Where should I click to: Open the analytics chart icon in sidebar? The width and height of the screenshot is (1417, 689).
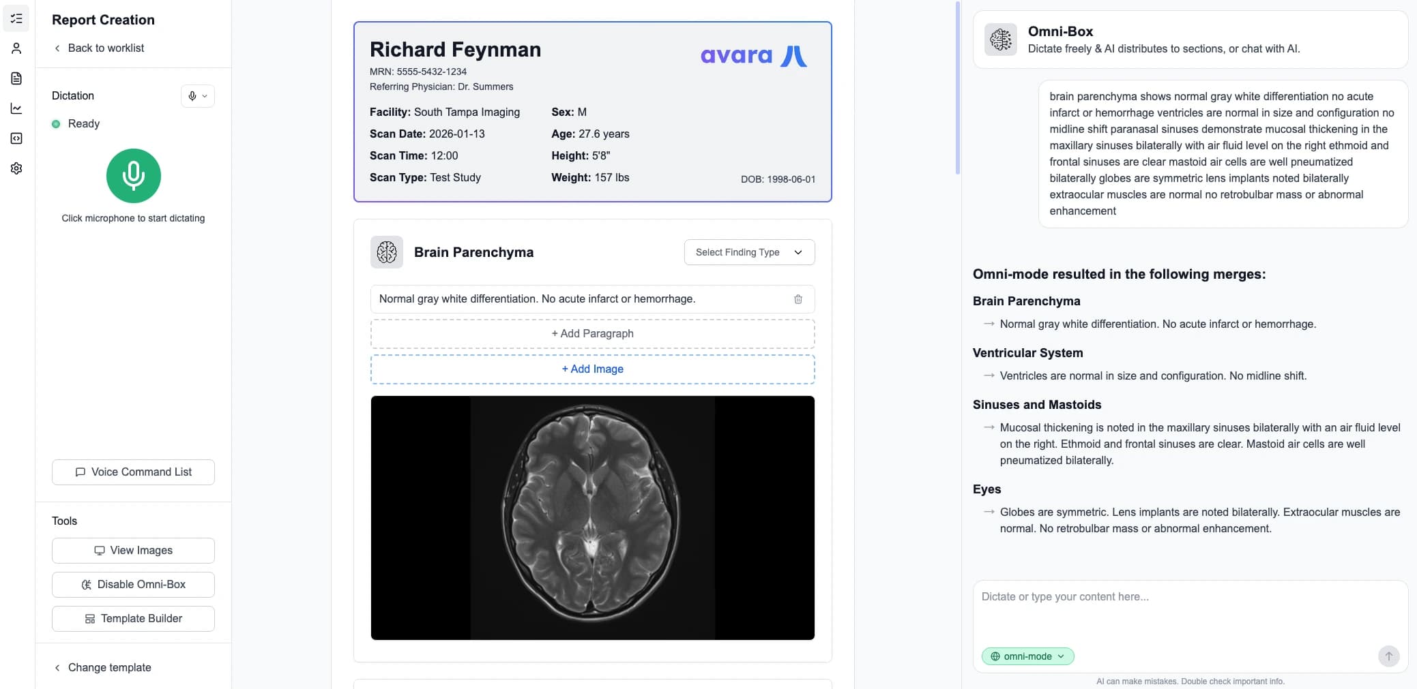pos(17,108)
